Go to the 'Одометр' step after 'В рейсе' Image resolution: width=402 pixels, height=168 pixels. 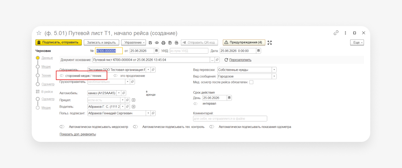pos(48,99)
